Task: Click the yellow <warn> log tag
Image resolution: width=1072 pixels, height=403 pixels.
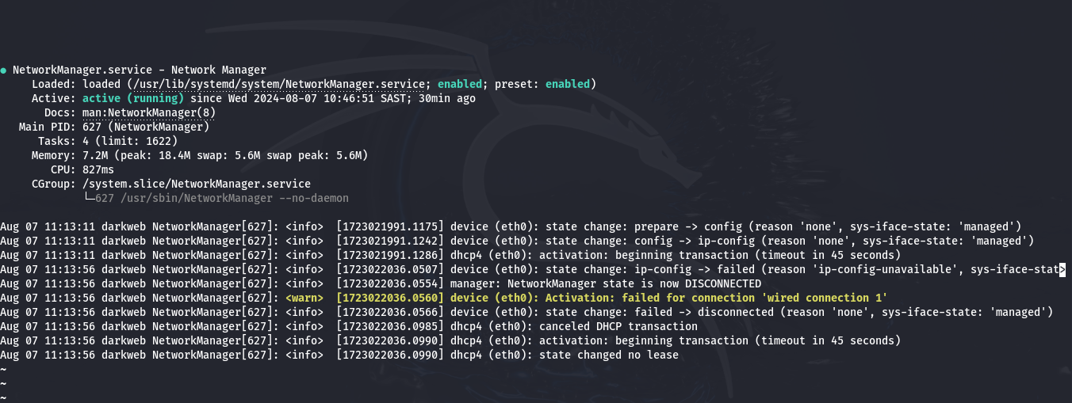Action: pos(304,298)
